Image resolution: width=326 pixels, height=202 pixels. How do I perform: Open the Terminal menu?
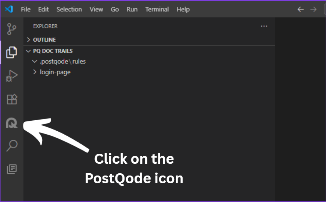coord(157,9)
